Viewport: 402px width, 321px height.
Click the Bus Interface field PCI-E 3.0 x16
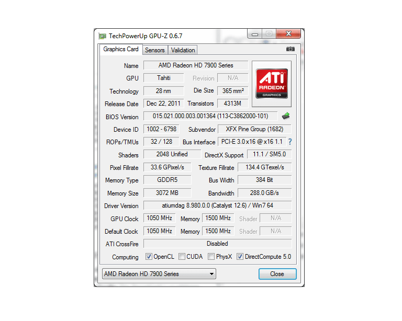252,142
